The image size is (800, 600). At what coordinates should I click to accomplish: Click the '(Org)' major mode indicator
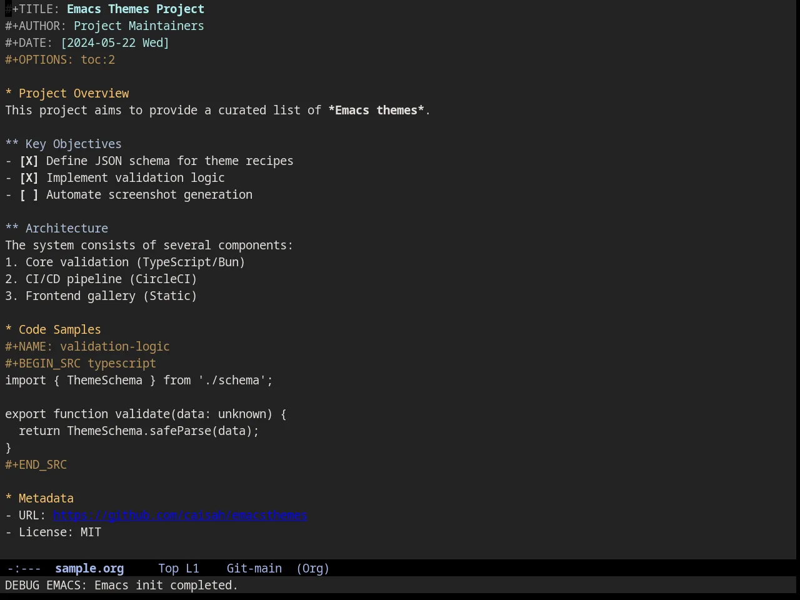coord(312,569)
